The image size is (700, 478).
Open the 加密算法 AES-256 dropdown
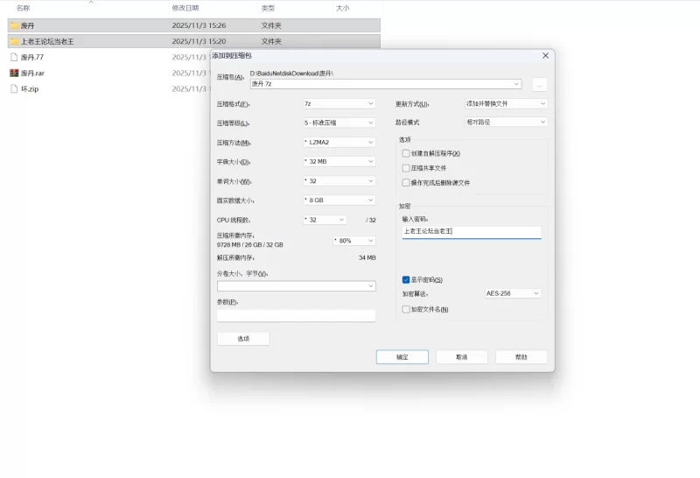tap(513, 293)
